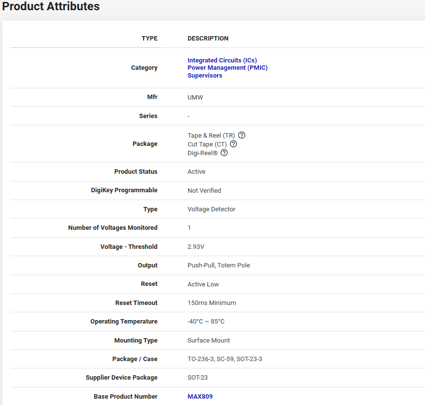Click the Active product status value
Image resolution: width=425 pixels, height=405 pixels.
196,172
